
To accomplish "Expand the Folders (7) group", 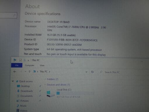I will (x=45, y=79).
